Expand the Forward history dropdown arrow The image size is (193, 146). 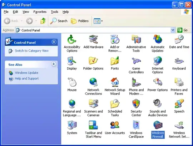[36, 21]
